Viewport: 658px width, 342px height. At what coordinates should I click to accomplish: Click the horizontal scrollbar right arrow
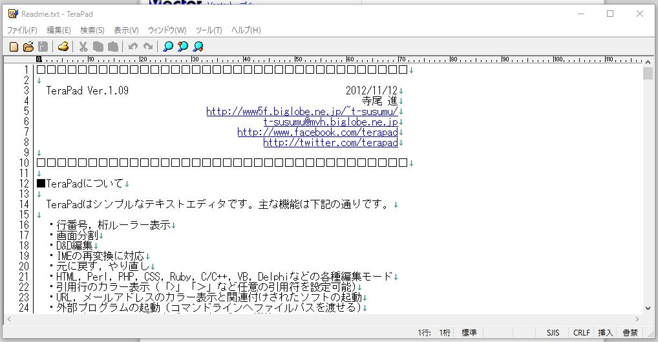pos(637,319)
